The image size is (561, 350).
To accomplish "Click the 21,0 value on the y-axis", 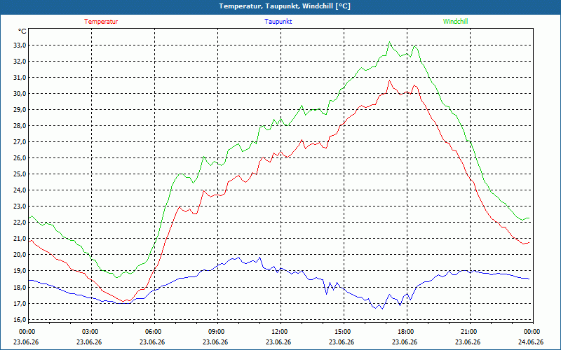I will coord(20,239).
